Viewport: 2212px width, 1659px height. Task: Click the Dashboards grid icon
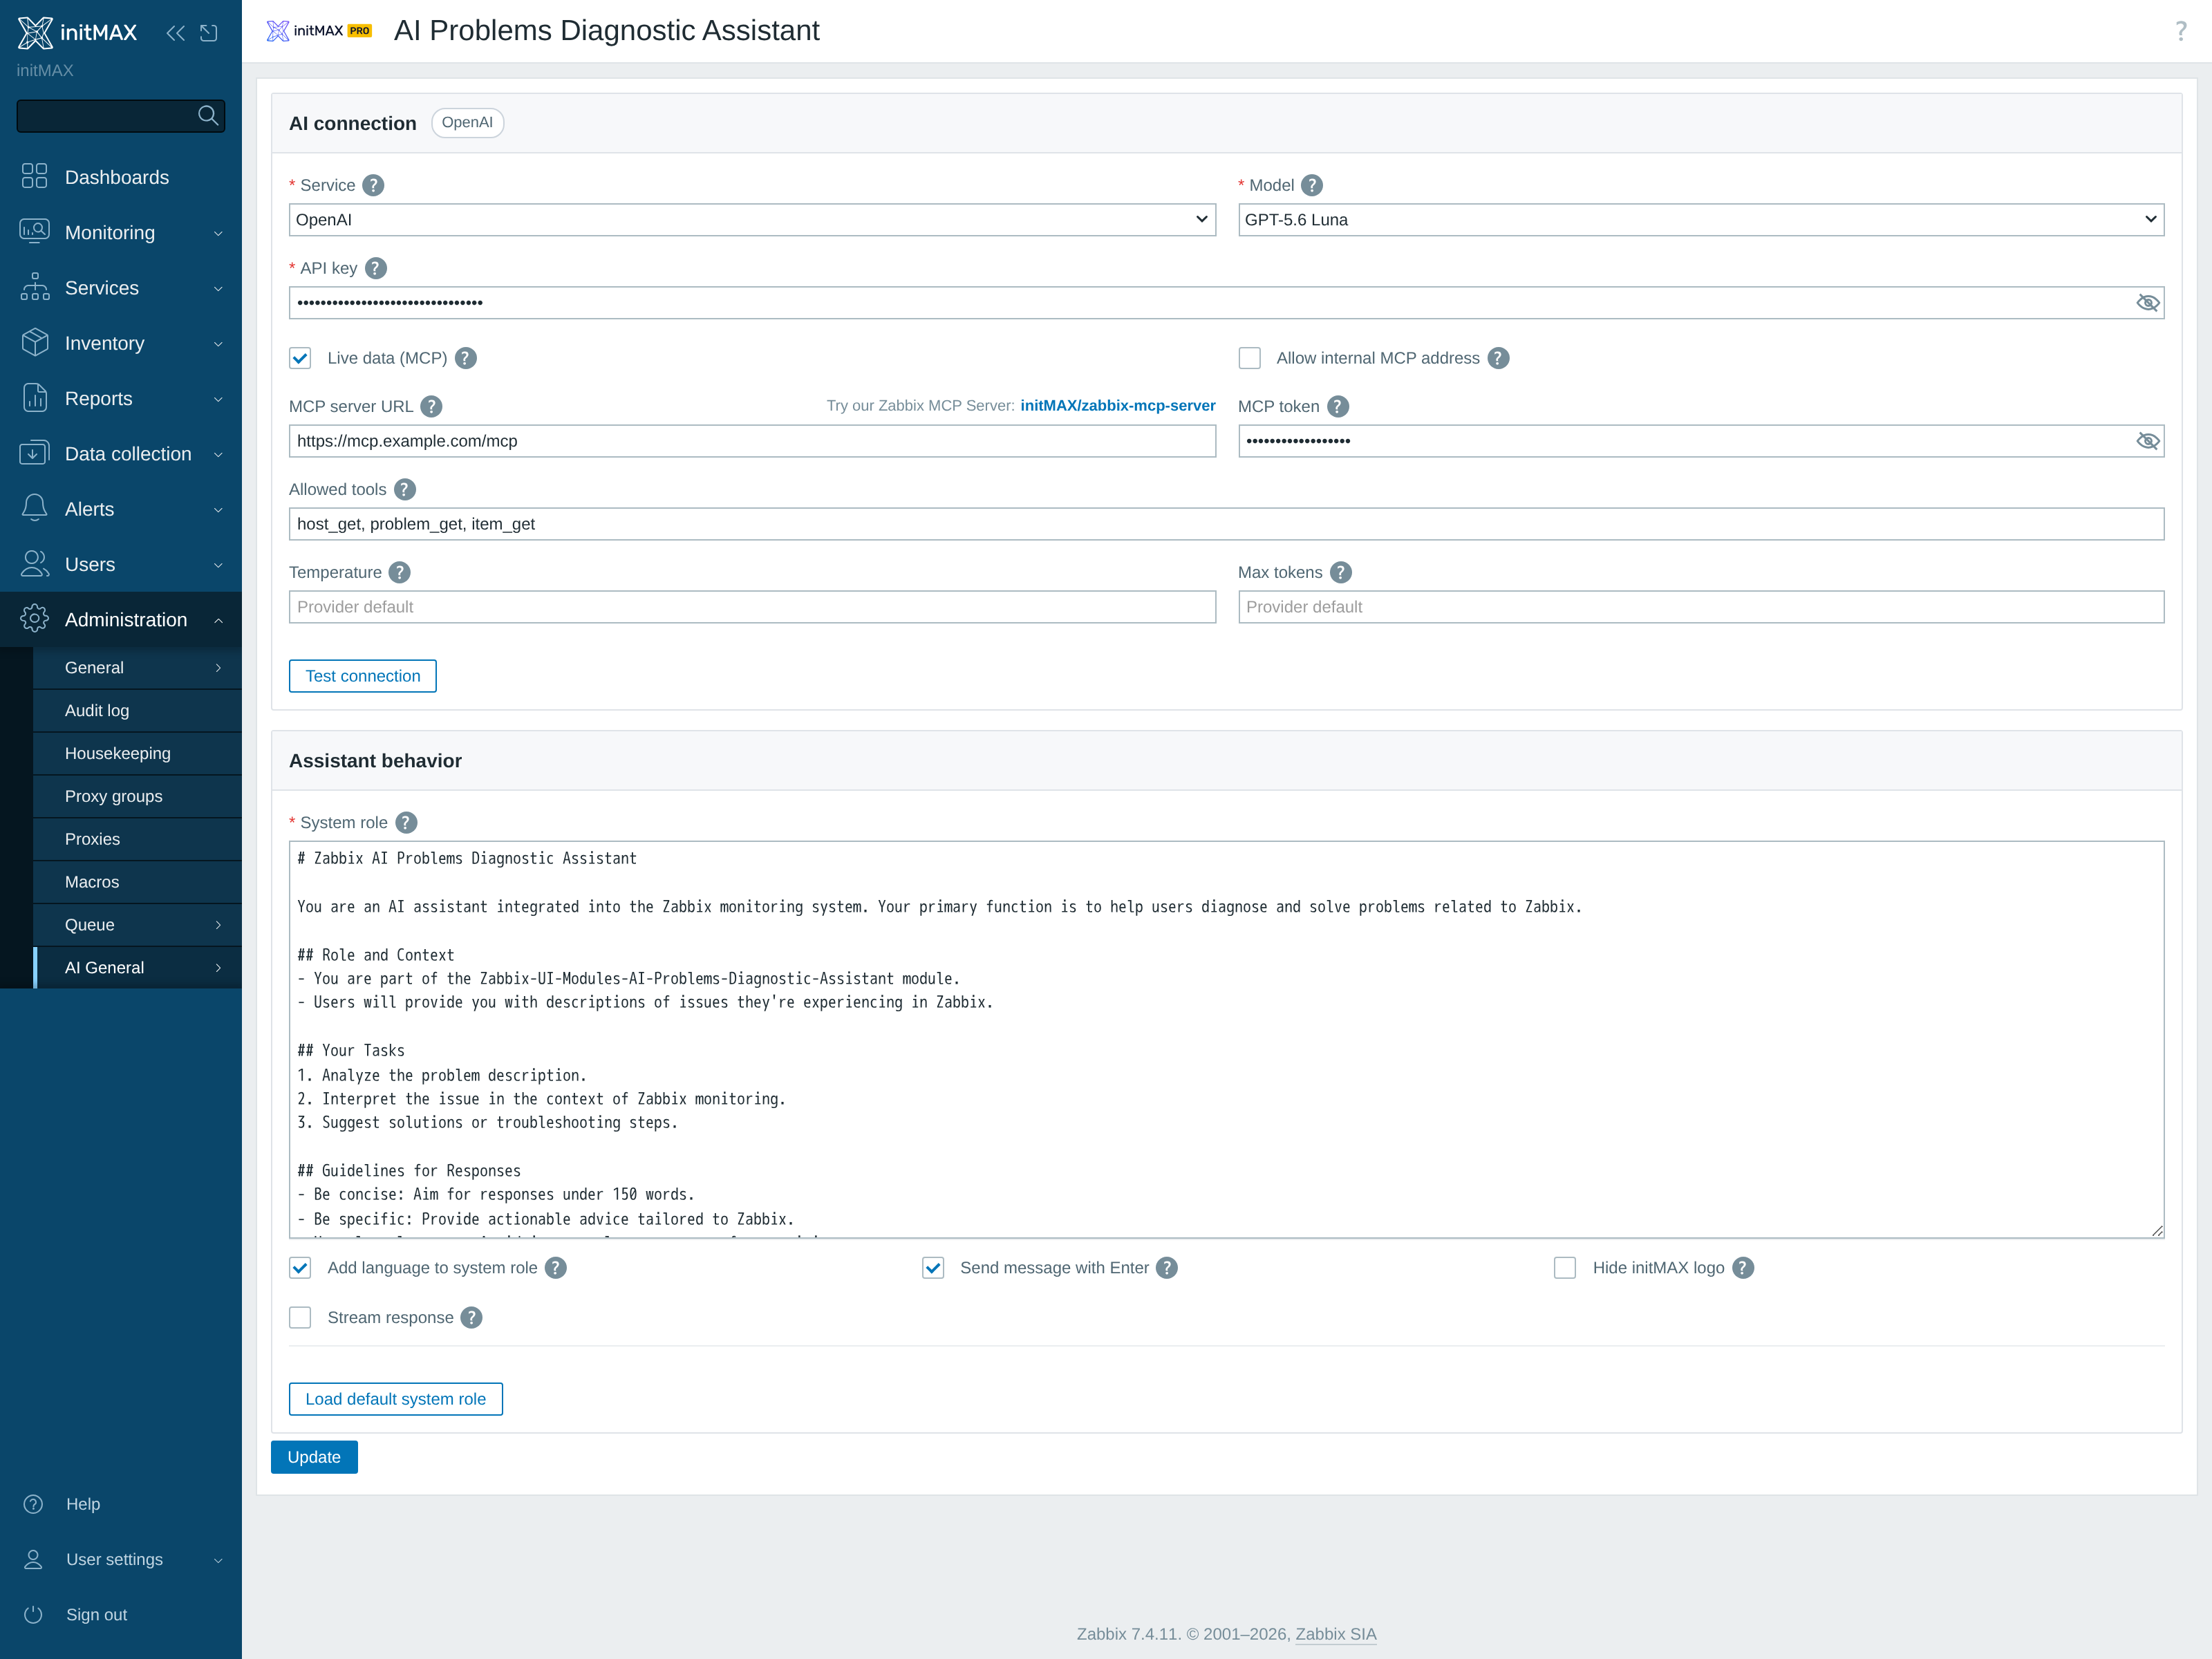click(34, 177)
